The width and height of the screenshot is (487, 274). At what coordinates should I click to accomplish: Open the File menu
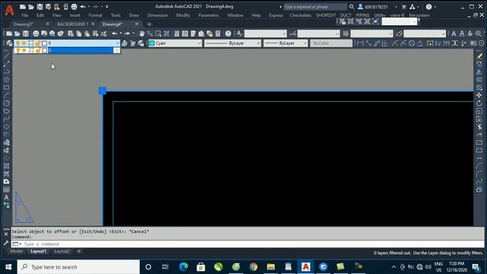[25, 15]
